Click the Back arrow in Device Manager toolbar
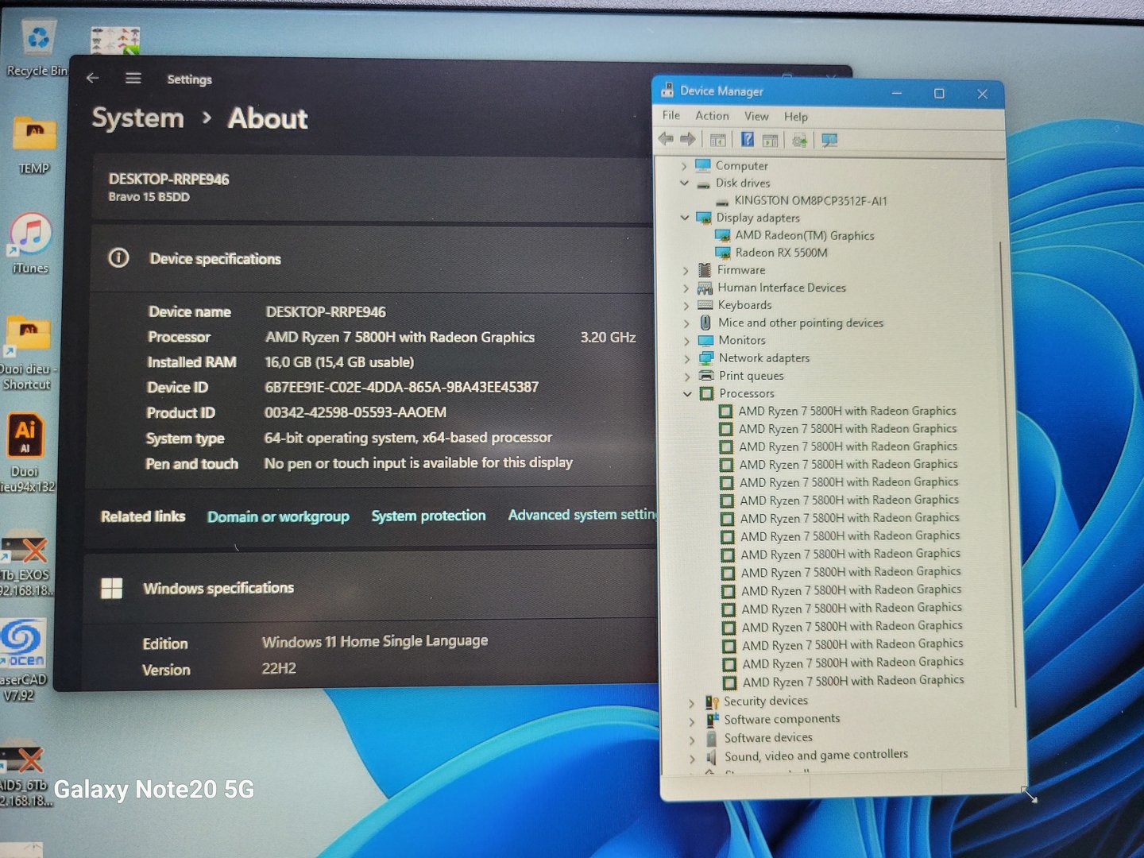The width and height of the screenshot is (1144, 858). (666, 140)
